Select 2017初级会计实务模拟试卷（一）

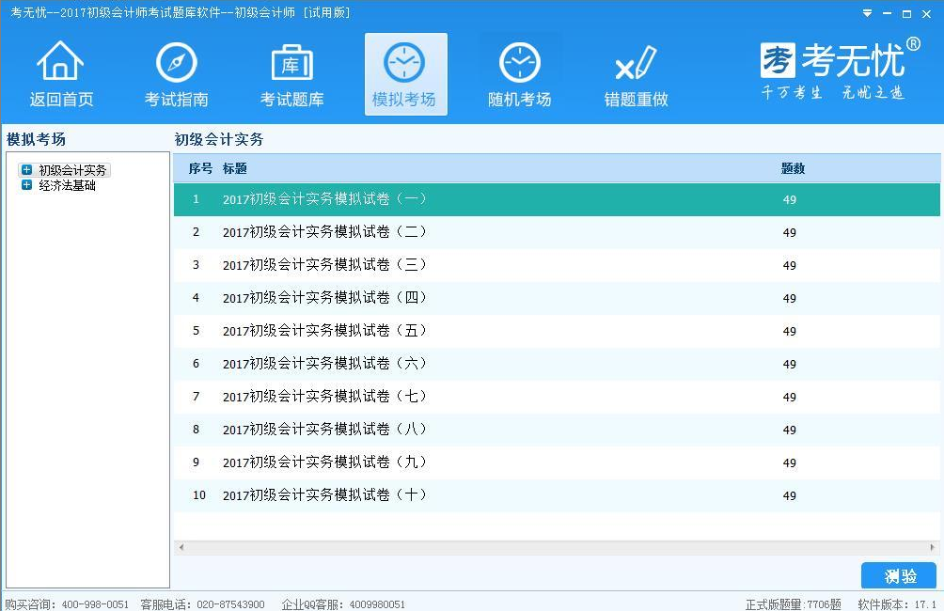(x=557, y=199)
